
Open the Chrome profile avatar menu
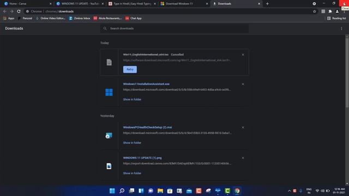(x=337, y=11)
